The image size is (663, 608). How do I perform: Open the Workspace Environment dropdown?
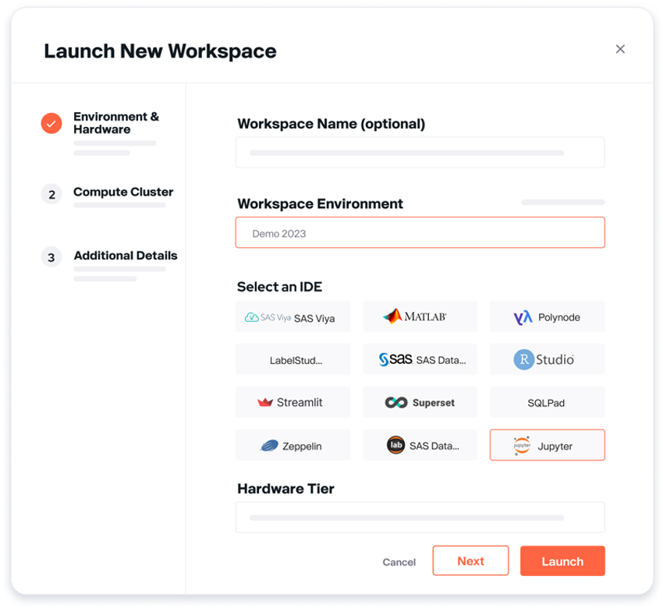420,232
